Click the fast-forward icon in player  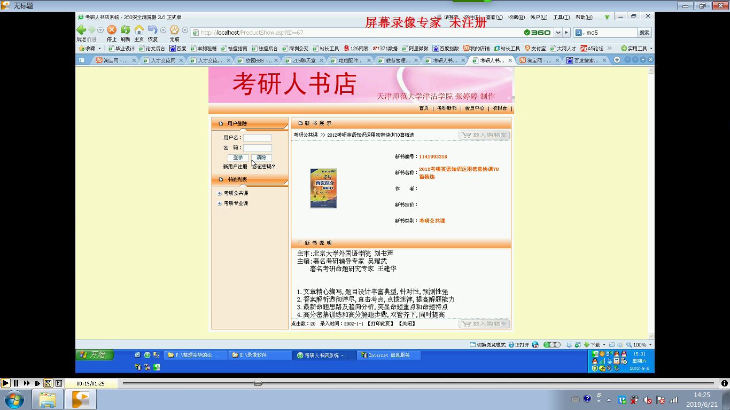(27, 383)
